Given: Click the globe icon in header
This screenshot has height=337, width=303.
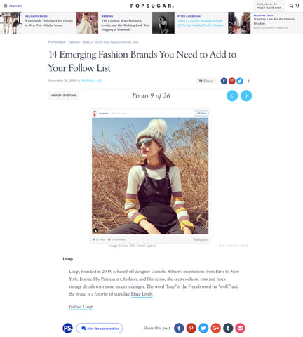Looking at the screenshot, I should 297,6.
